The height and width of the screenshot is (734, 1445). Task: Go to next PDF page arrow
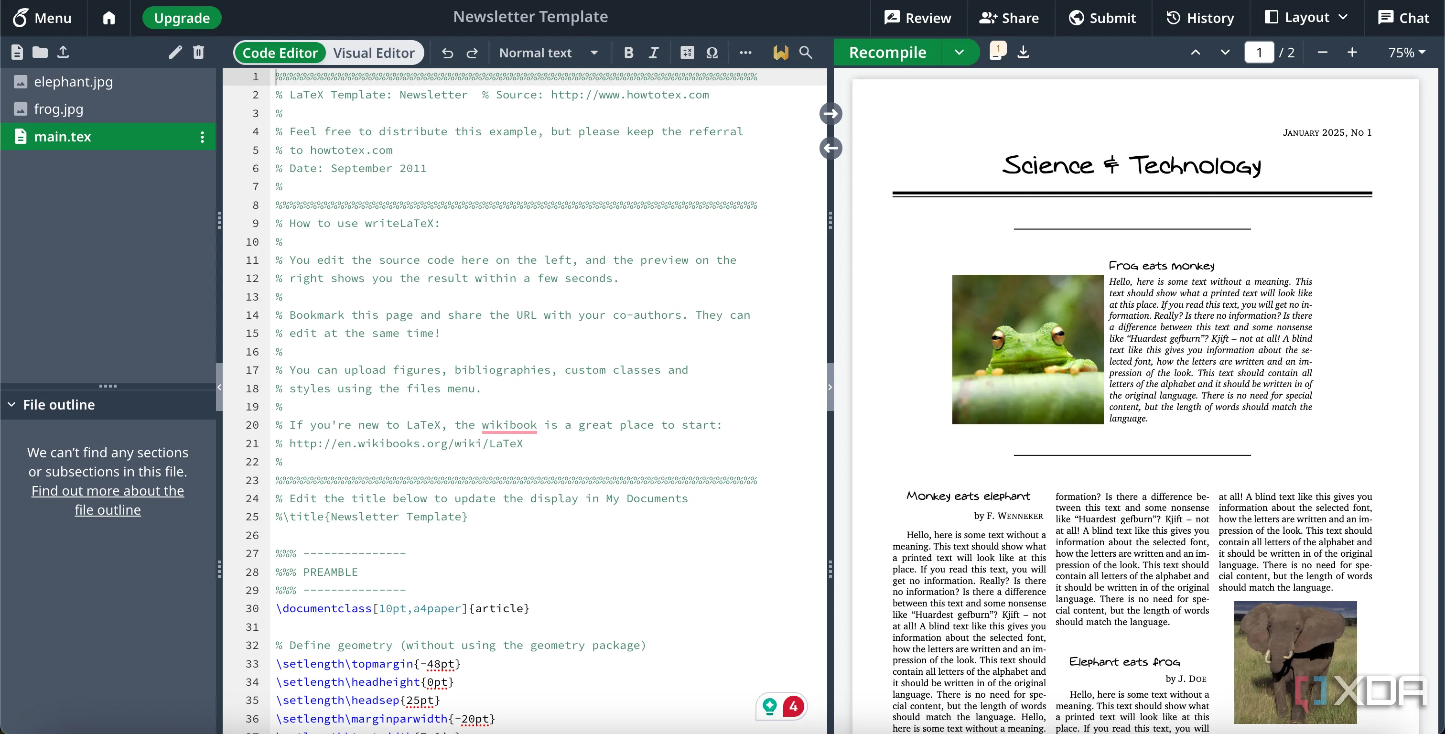click(1225, 52)
